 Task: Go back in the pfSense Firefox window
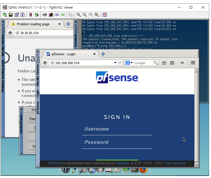pyautogui.click(x=45, y=63)
